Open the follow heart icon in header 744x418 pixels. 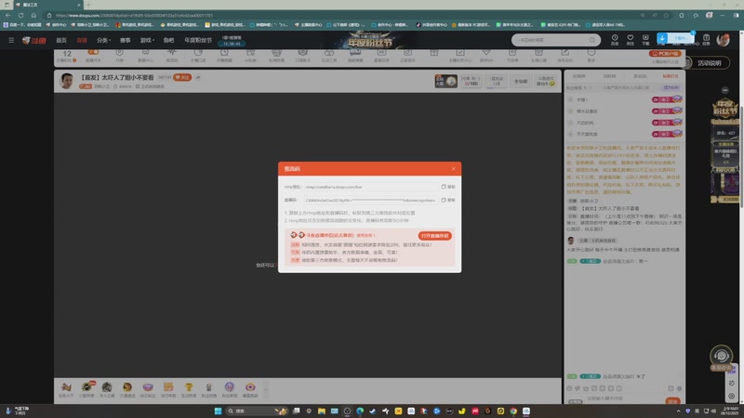631,39
